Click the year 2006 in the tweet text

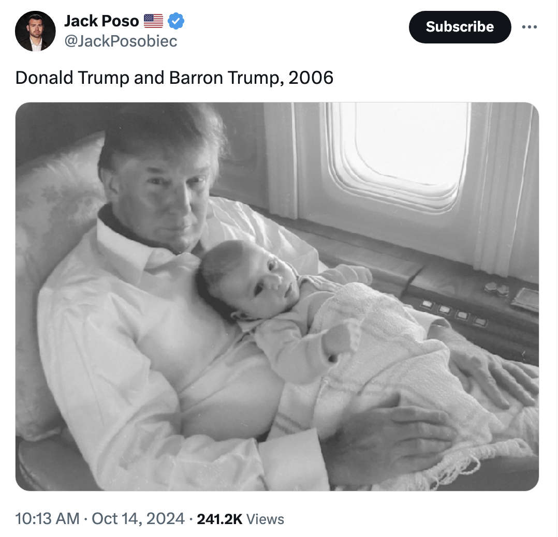point(311,78)
